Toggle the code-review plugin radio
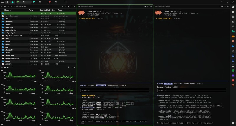The image size is (236, 126). coord(159,101)
